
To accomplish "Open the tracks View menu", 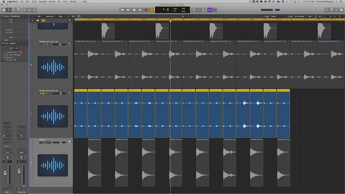I will [x=61, y=16].
